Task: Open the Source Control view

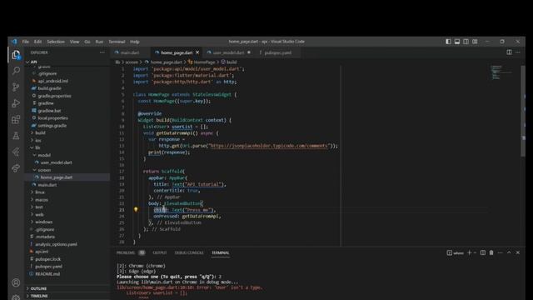Action: tap(16, 87)
